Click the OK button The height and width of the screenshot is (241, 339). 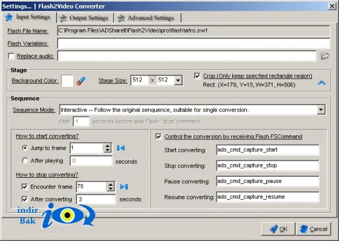[278, 229]
